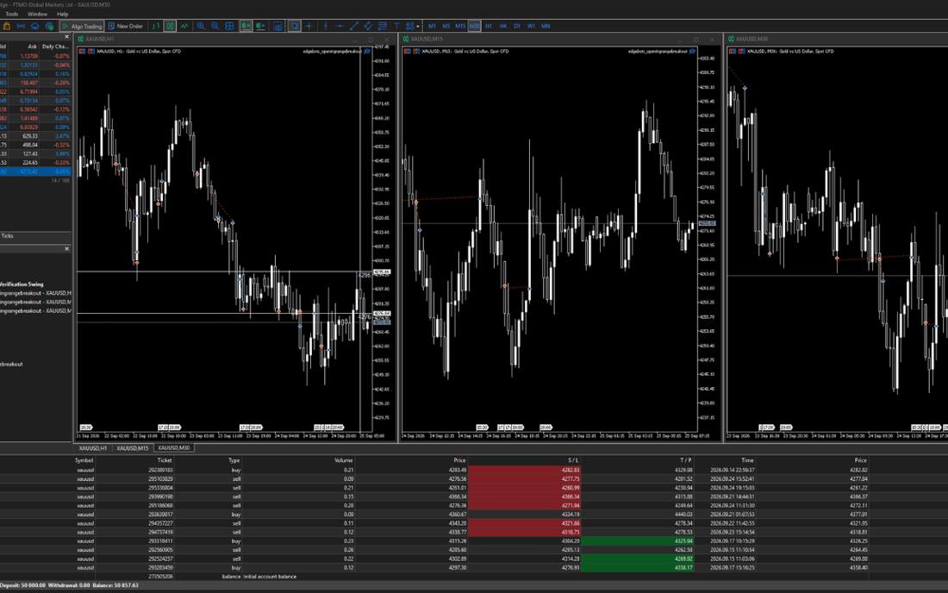Select the green T/P cell 4325.94
Screen dimensions: 948x593
(x=637, y=541)
